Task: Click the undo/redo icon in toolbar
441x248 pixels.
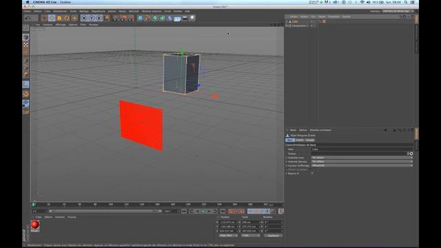Action: click(31, 18)
